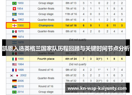Select "8th of 16" in the 1962 row
132x95 pixels.
click(x=71, y=20)
